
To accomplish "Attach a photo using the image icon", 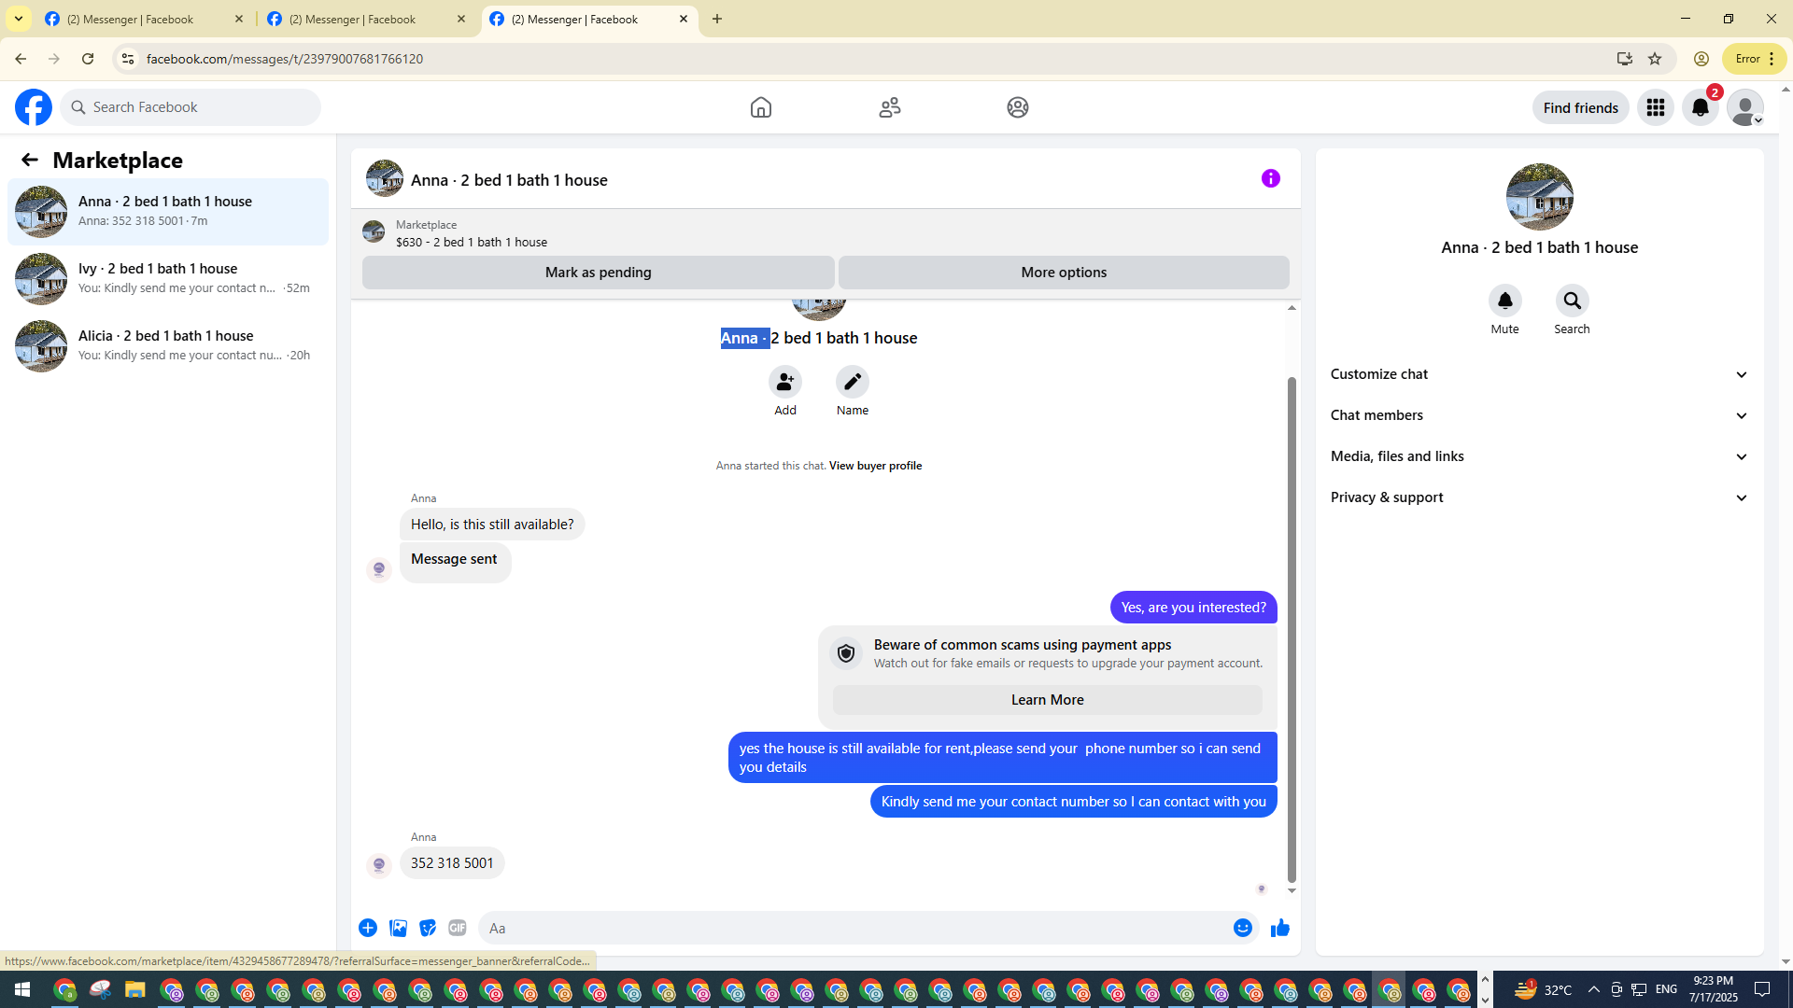I will 398,928.
